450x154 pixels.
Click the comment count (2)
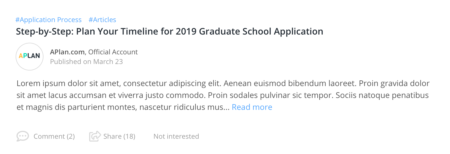point(71,136)
